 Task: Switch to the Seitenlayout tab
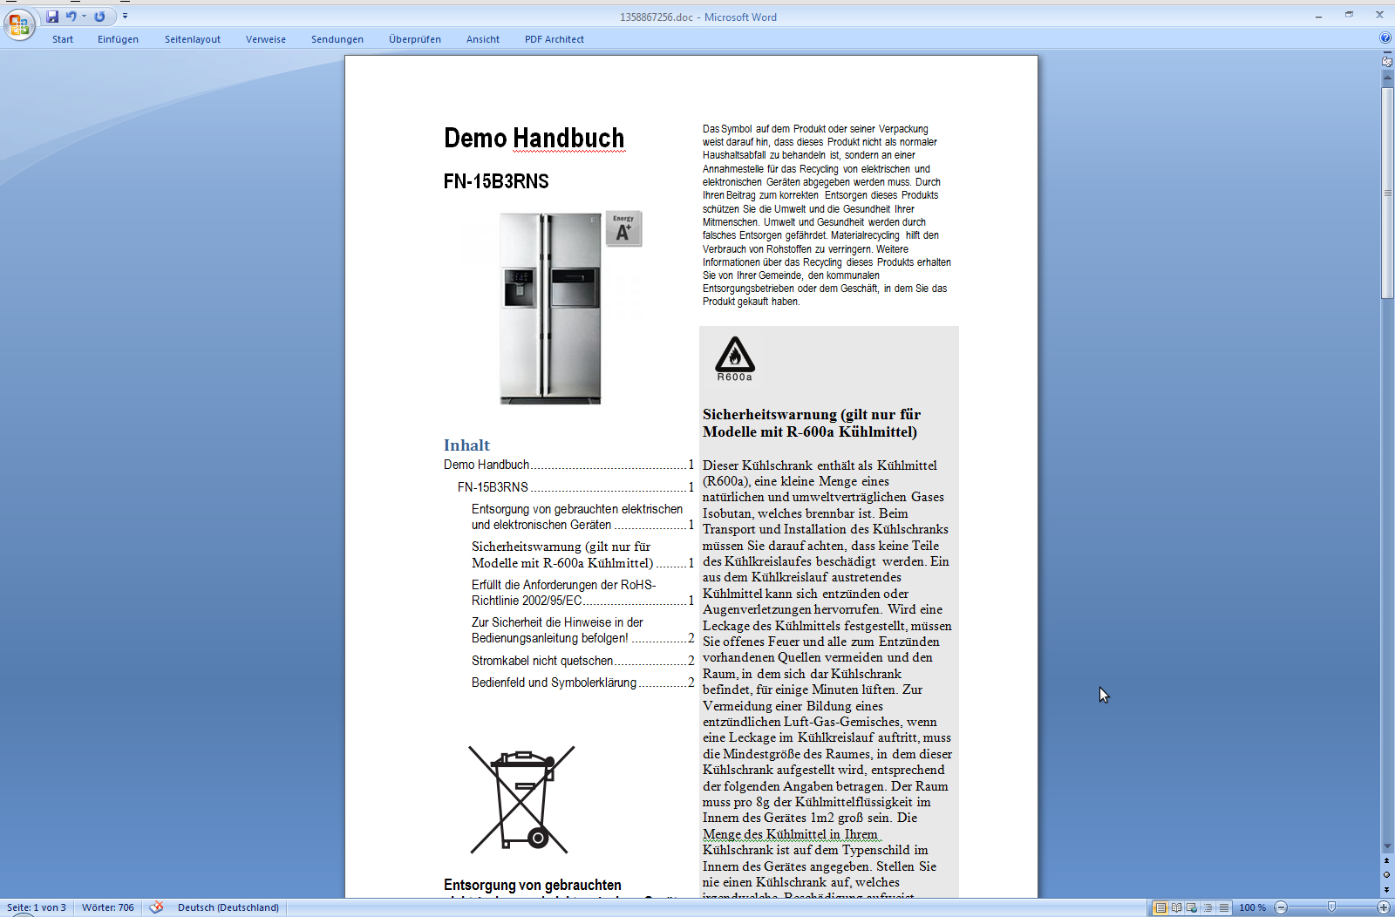pos(193,39)
